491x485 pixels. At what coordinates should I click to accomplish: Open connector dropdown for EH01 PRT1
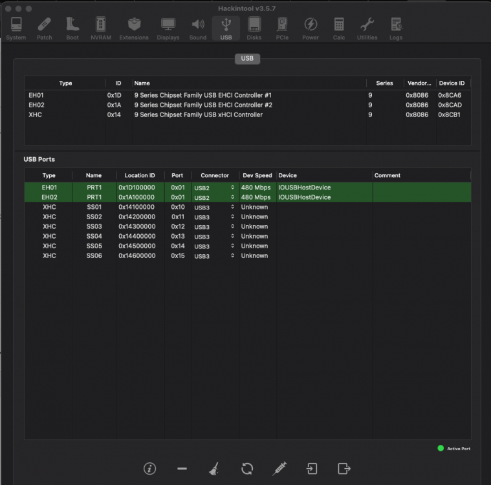pos(232,188)
